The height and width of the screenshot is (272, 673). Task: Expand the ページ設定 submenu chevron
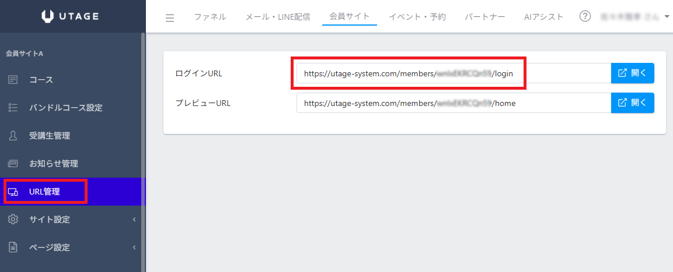134,248
